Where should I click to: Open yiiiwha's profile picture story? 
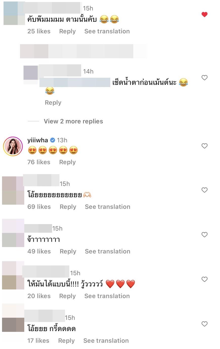13,146
